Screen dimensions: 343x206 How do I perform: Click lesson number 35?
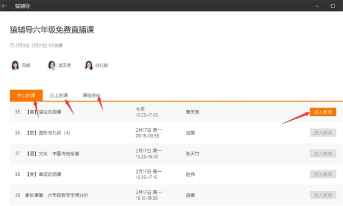click(x=18, y=112)
